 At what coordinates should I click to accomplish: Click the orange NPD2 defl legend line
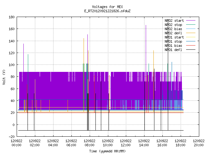[x=191, y=33]
